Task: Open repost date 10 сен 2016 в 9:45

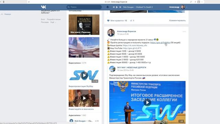Action: click(125, 70)
